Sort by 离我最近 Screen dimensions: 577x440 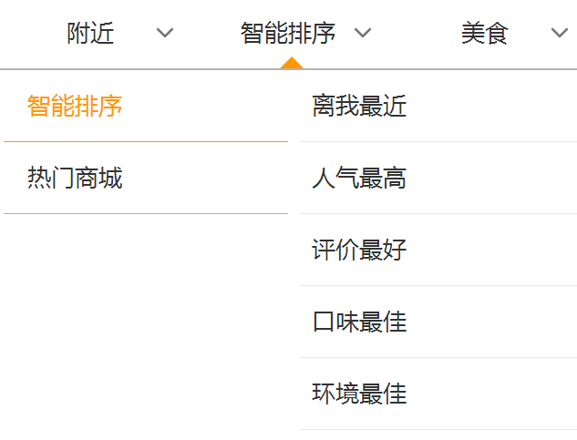(359, 106)
